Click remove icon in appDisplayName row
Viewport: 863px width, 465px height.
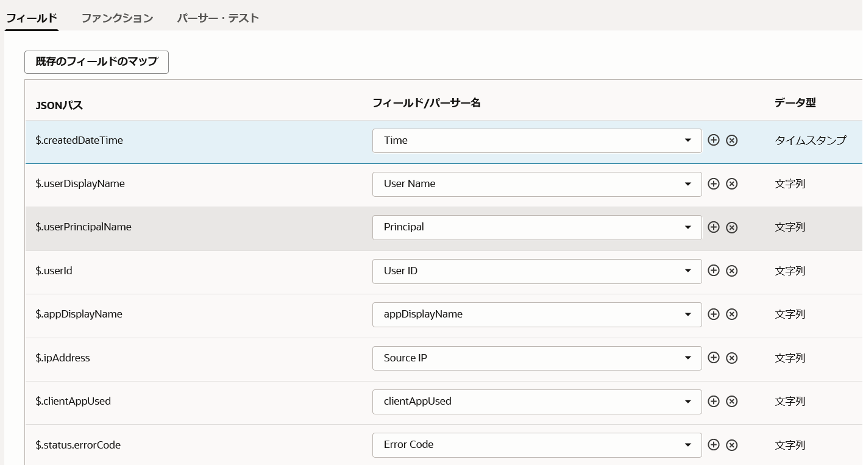[732, 314]
